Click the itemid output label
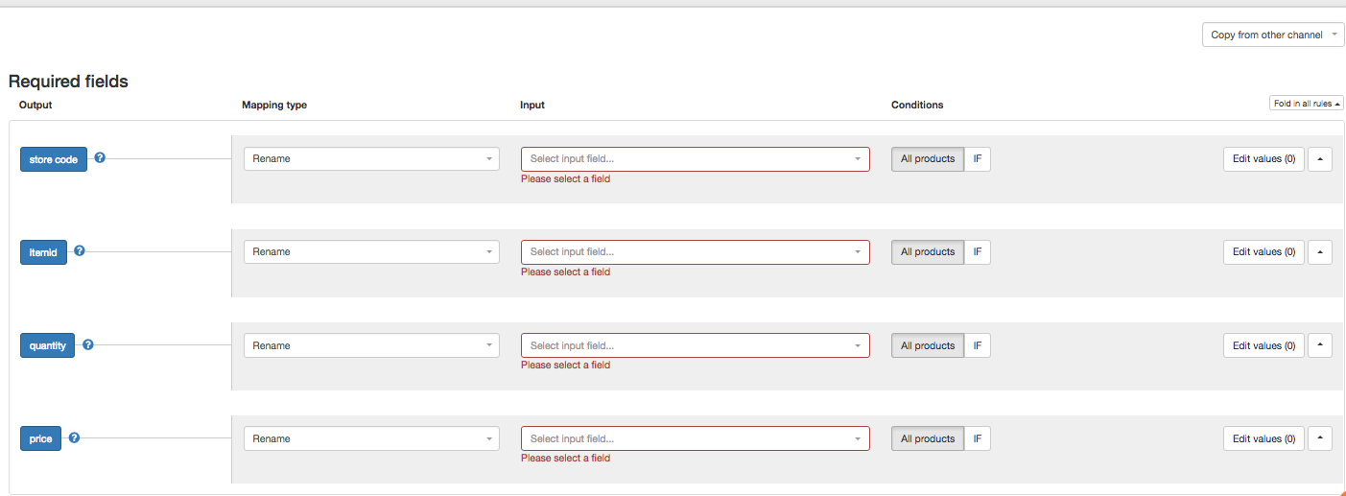The height and width of the screenshot is (496, 1346). [x=43, y=252]
